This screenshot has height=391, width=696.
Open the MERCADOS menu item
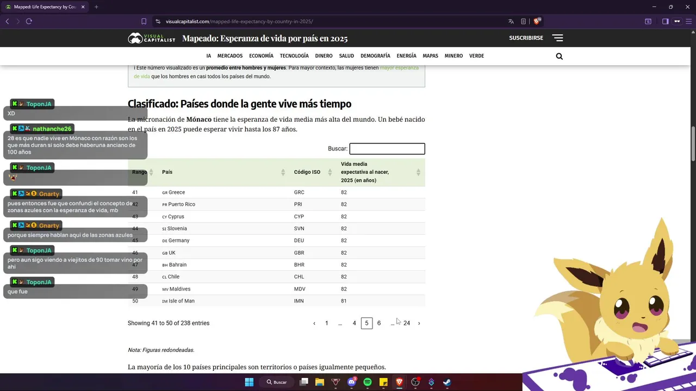(x=230, y=56)
